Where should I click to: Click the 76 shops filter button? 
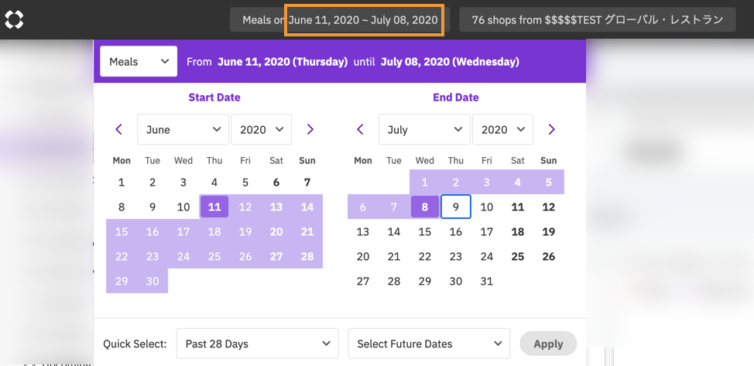[x=597, y=20]
